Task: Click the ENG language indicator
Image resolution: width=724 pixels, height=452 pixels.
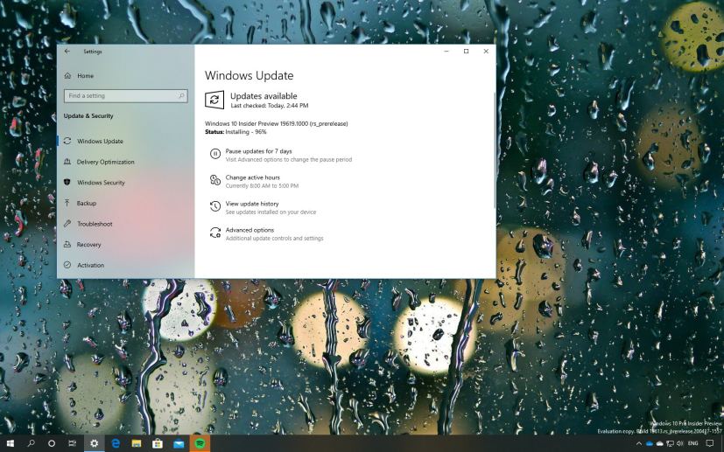Action: tap(693, 444)
